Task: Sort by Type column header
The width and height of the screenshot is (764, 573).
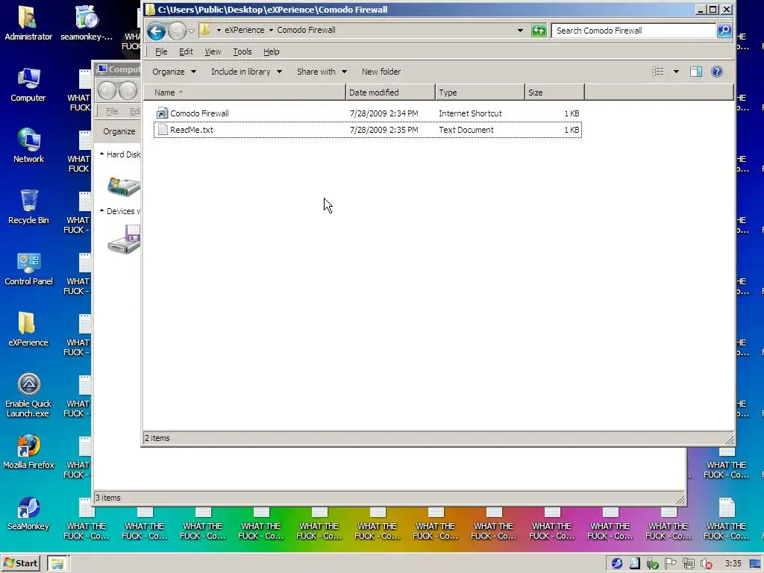Action: click(480, 93)
